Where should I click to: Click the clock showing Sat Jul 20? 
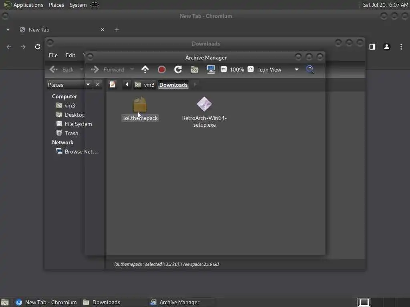[x=386, y=5]
